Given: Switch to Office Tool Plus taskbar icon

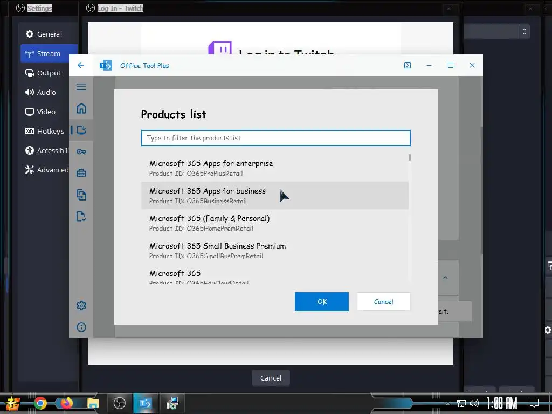Looking at the screenshot, I should click(x=146, y=403).
